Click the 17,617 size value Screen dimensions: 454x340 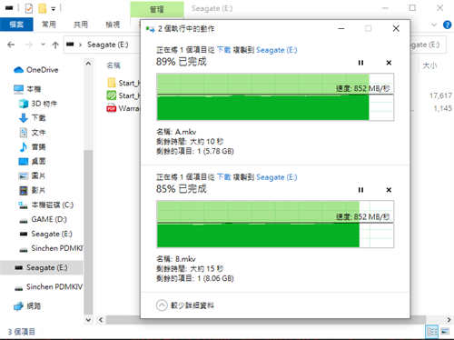point(440,95)
